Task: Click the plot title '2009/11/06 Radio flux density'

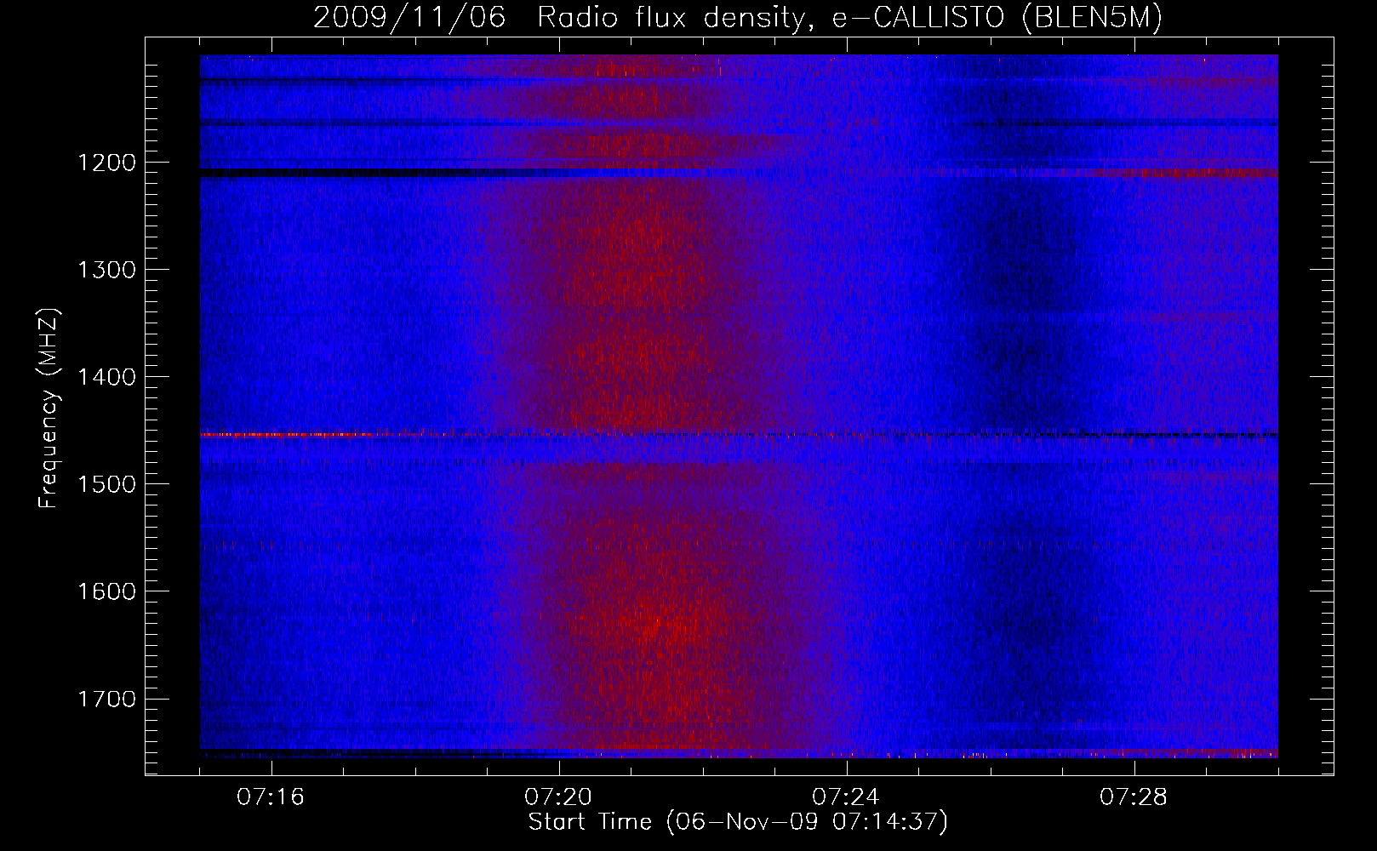Action: click(738, 18)
